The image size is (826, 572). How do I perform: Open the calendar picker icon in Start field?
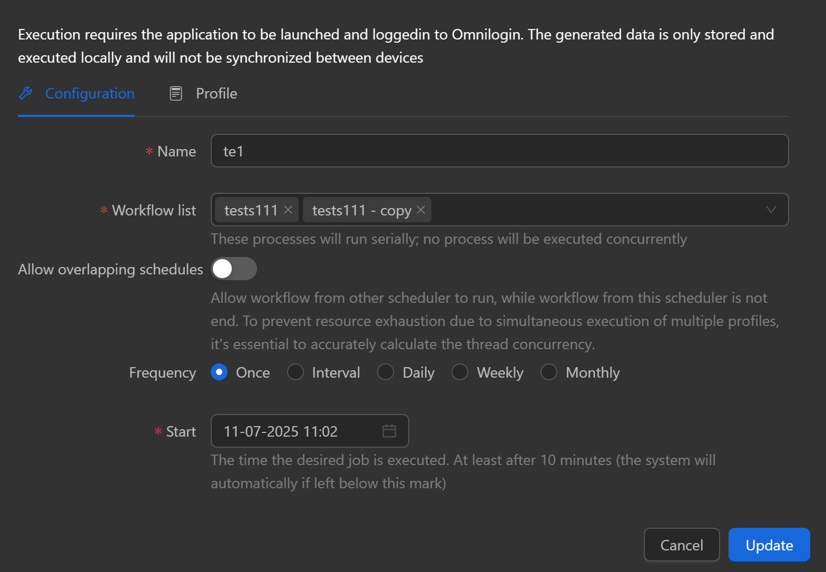[x=389, y=431]
